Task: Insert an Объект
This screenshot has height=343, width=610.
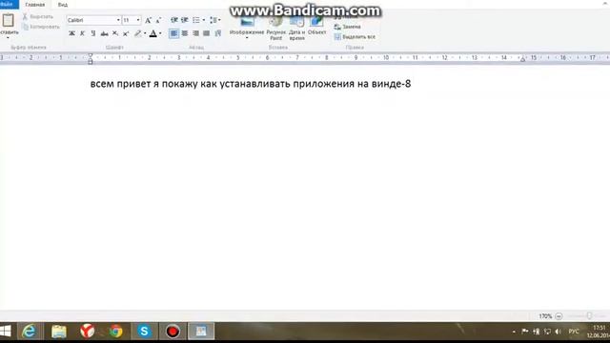Action: [x=316, y=26]
